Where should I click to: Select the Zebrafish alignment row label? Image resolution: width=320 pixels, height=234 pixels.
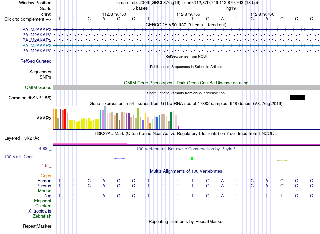point(42,216)
